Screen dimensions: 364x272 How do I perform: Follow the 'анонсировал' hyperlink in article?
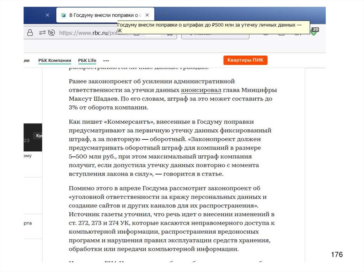201,90
